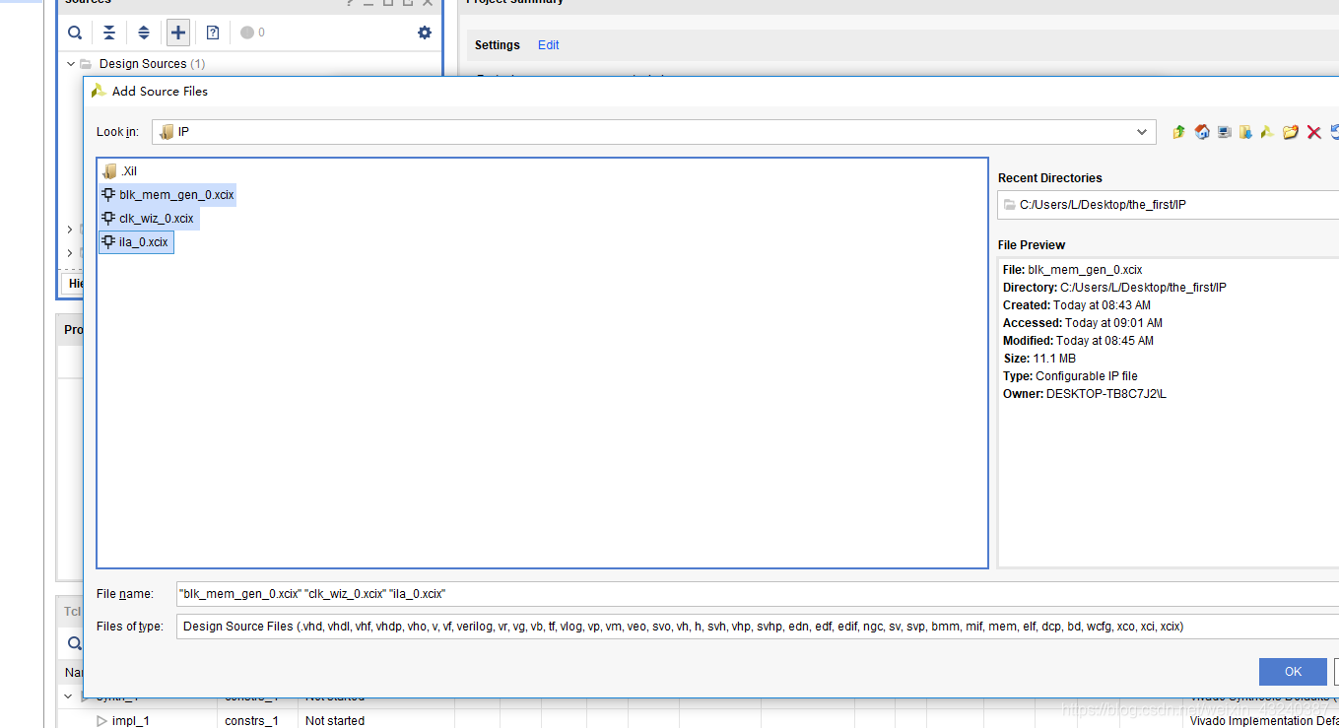Viewport: 1339px width, 728px height.
Task: Select ila_0.xcix file
Action: (136, 242)
